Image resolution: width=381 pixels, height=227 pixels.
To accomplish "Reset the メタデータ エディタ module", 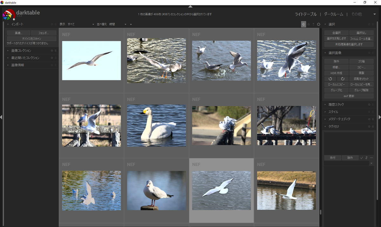I will point(369,119).
